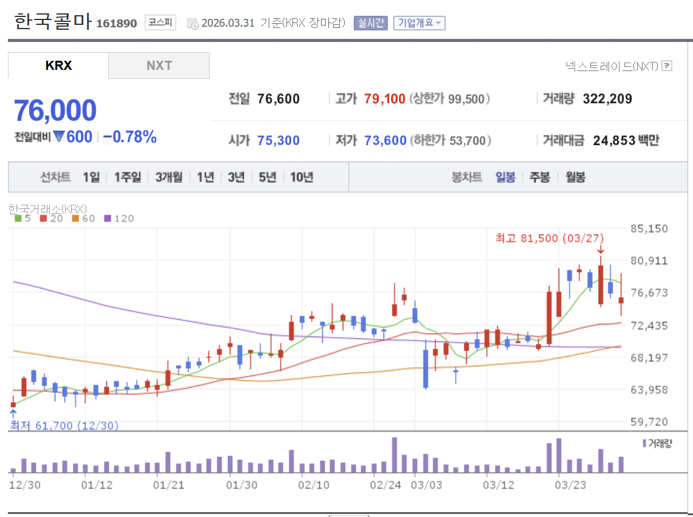
Task: Click the 봉차트 label
Action: click(466, 177)
